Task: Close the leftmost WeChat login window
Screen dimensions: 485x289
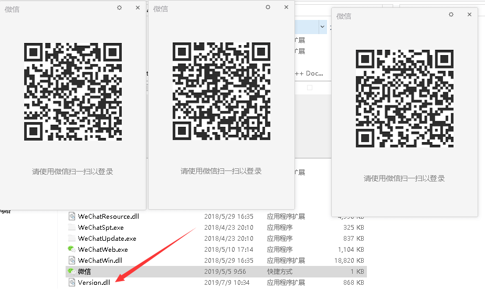Action: pyautogui.click(x=138, y=8)
